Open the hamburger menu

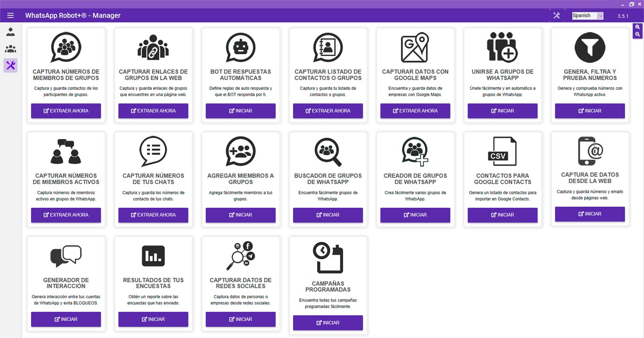click(10, 15)
